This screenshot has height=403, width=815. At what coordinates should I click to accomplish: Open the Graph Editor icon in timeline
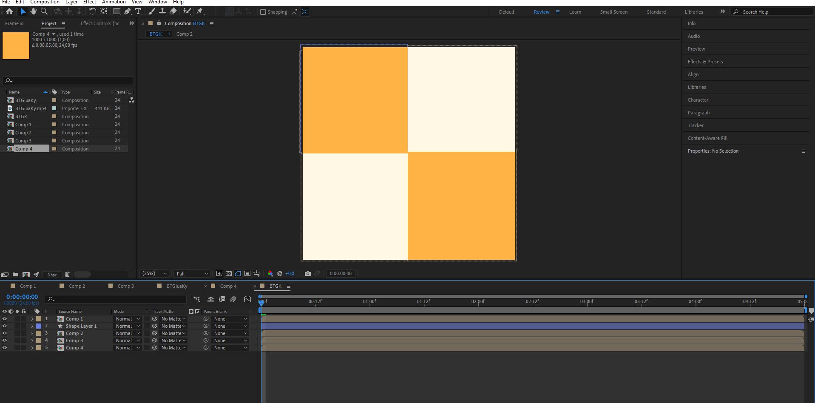click(x=247, y=299)
